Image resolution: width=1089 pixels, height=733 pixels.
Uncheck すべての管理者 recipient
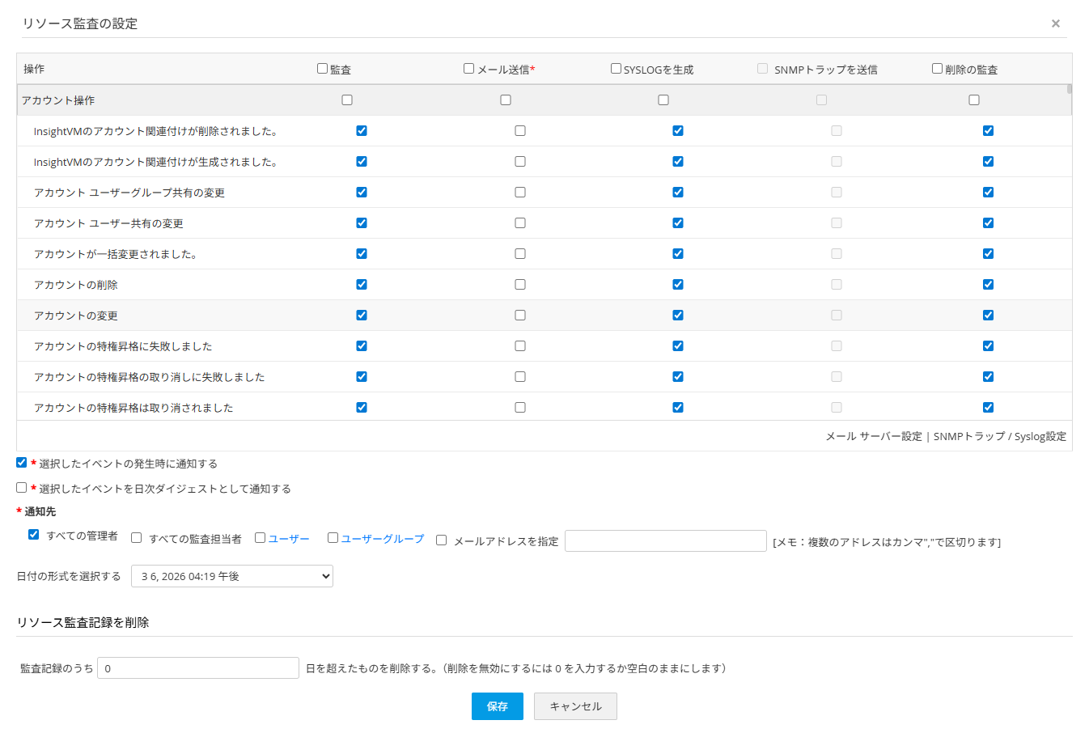(x=33, y=535)
